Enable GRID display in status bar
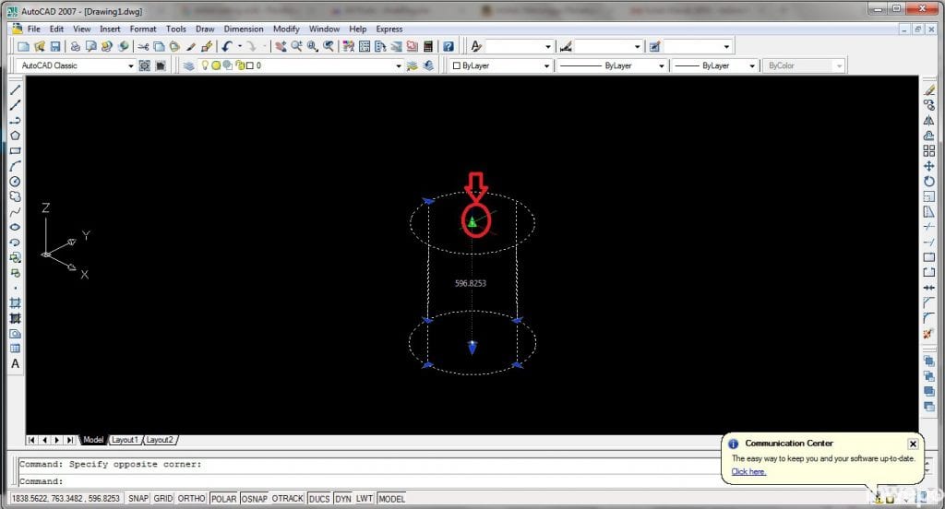The width and height of the screenshot is (945, 509). [163, 499]
